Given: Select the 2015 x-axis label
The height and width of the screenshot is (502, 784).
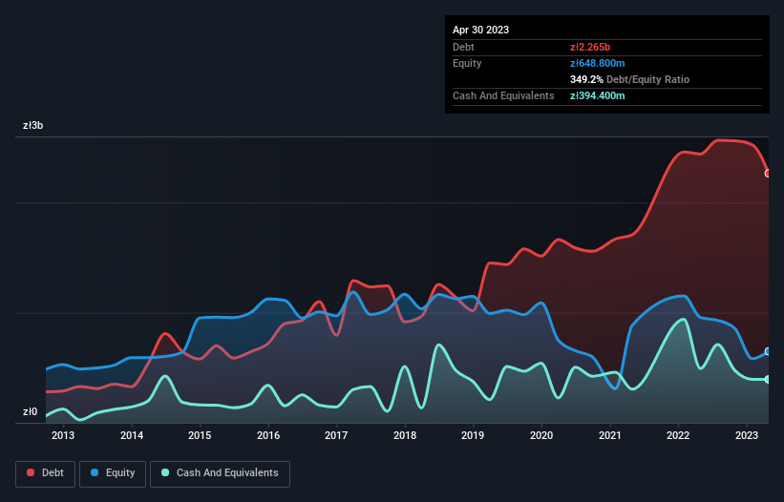Looking at the screenshot, I should 200,435.
